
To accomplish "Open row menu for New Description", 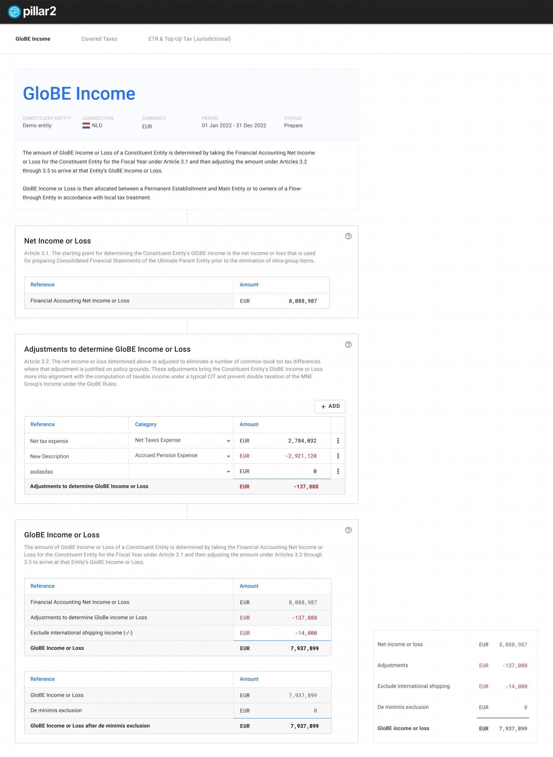I will tap(338, 456).
